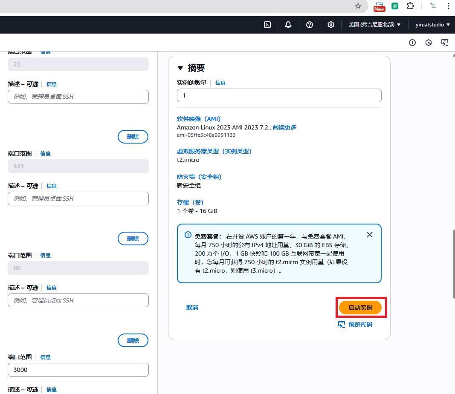This screenshot has height=394, width=455.
Task: Click the disabled port range field showing 443
Action: click(78, 166)
